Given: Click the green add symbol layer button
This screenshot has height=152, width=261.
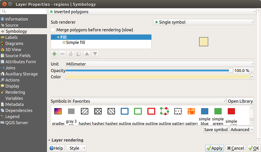Looking at the screenshot, I should [54, 54].
